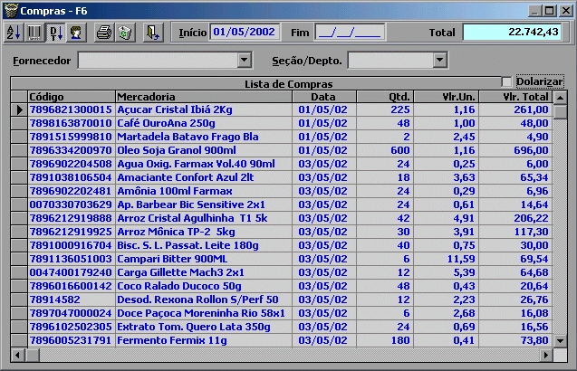
Task: Select Extrato Tom. Quero Lata 350g
Action: click(194, 328)
